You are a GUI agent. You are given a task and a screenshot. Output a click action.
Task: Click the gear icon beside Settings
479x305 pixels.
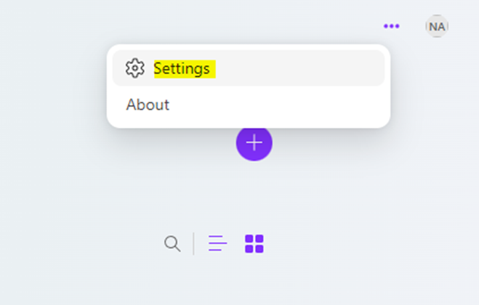(134, 68)
